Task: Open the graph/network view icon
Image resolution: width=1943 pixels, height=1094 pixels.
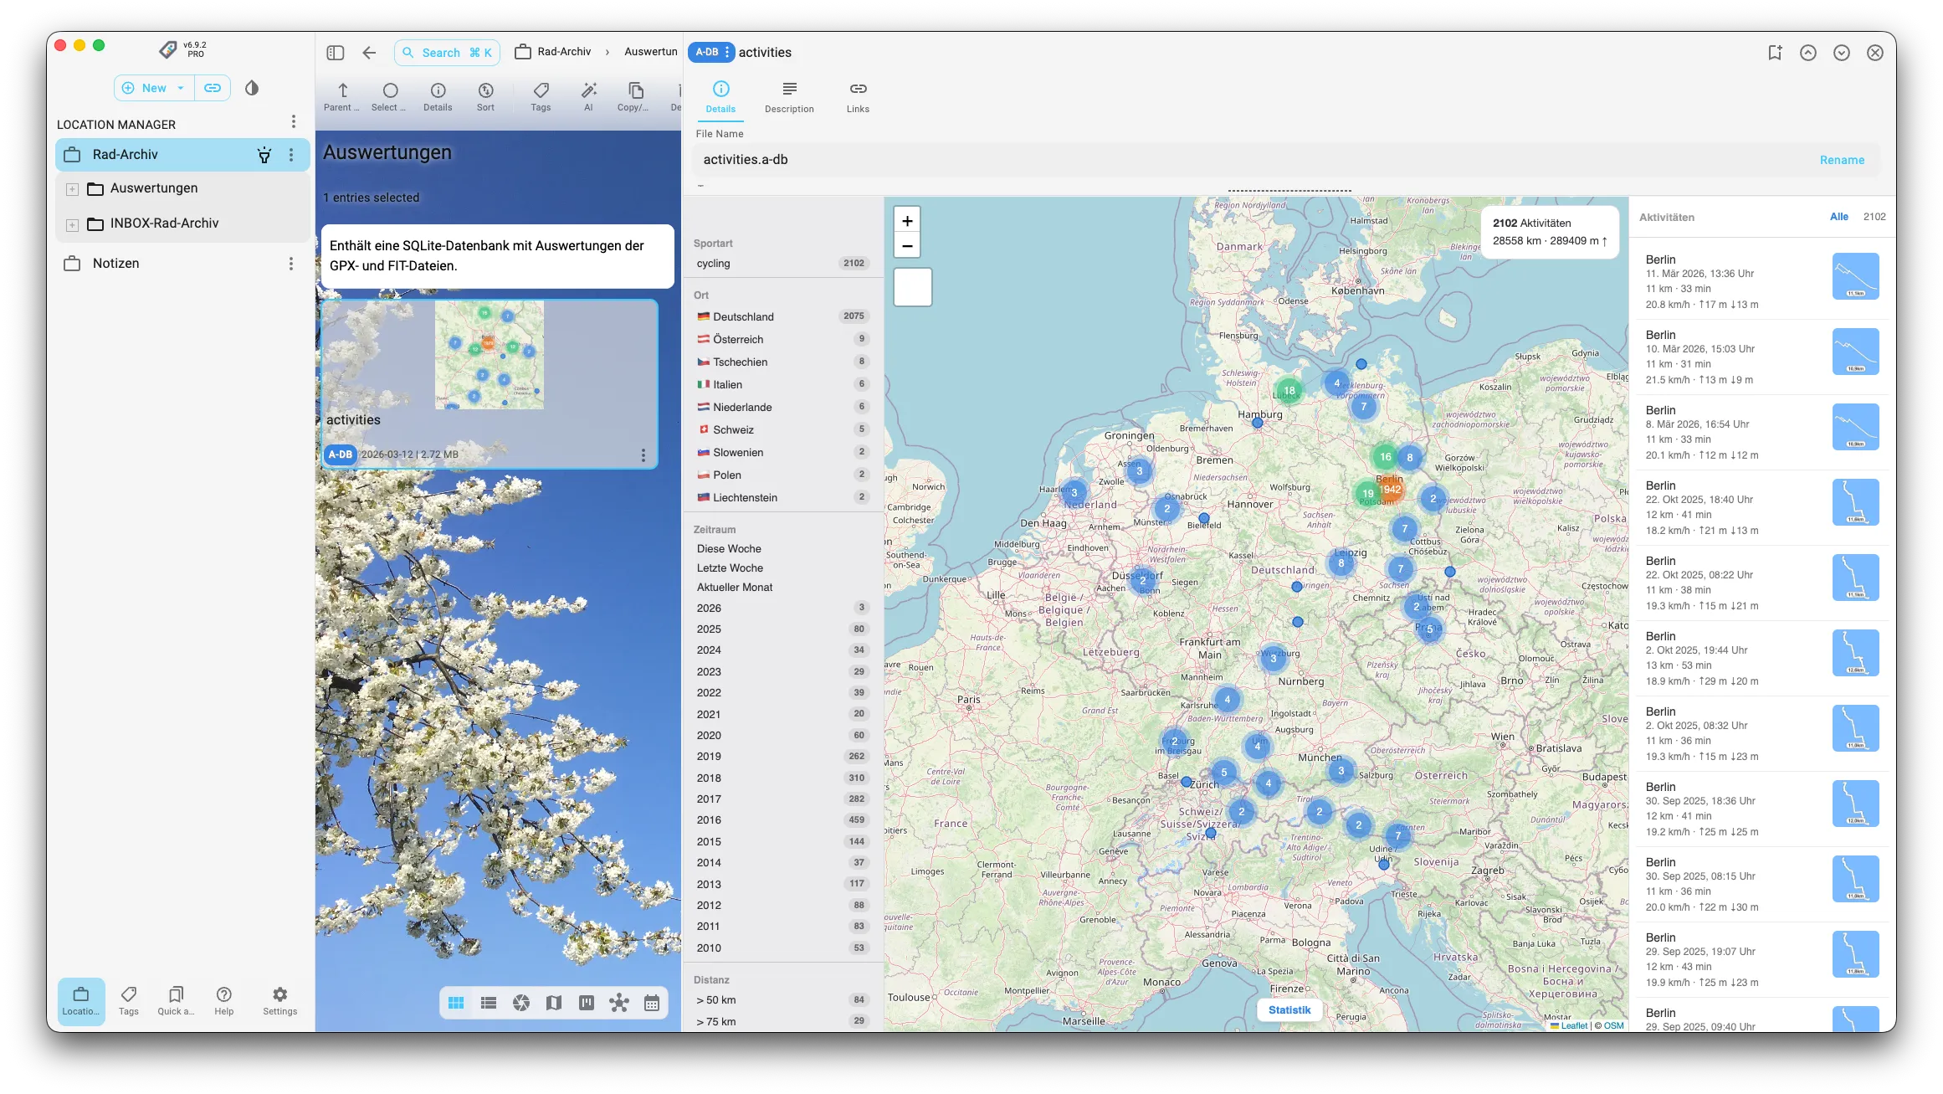Action: 619,1002
